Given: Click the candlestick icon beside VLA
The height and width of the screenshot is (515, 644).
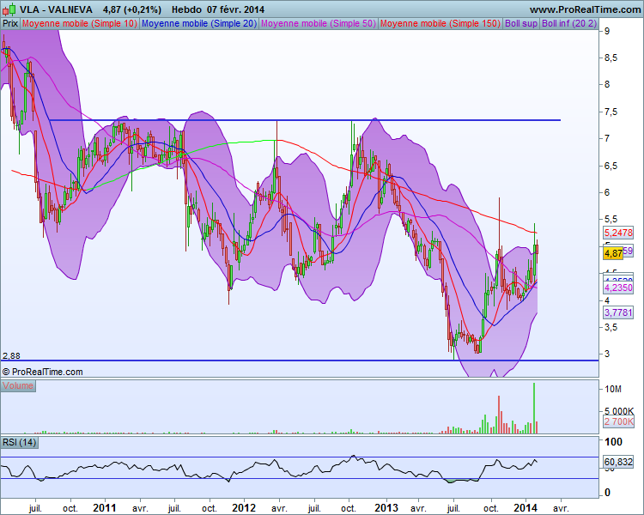Looking at the screenshot, I should pos(9,9).
